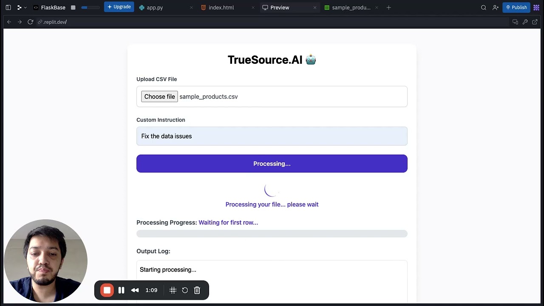Open workspace search magnifier
544x306 pixels.
(484, 8)
